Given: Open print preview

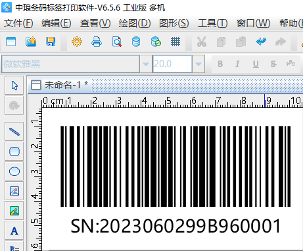Looking at the screenshot, I should click(x=116, y=42).
